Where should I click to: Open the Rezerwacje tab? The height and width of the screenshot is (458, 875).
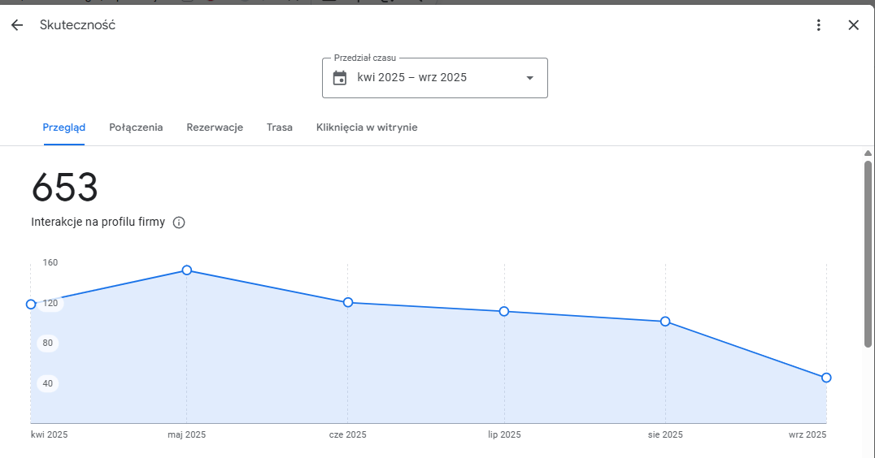click(x=215, y=127)
